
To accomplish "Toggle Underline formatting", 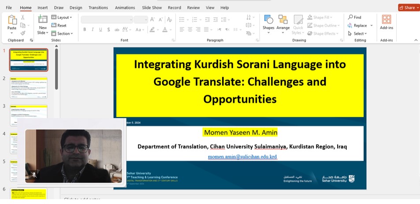I will click(x=101, y=30).
